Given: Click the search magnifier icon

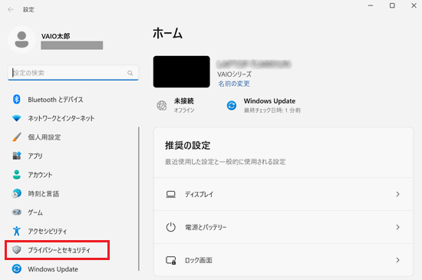Looking at the screenshot, I should coord(130,73).
